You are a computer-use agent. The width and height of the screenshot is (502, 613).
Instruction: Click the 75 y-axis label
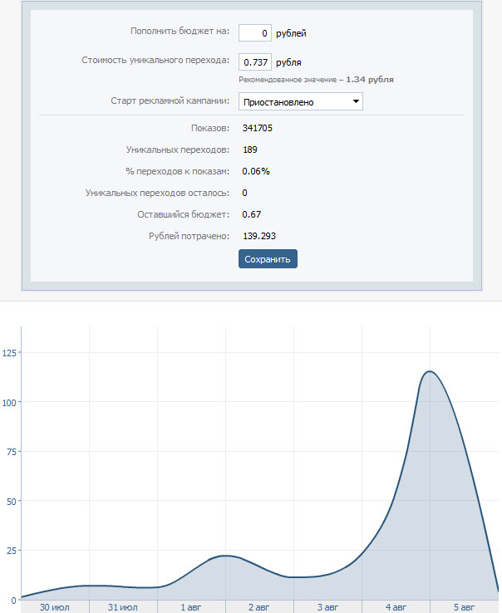coord(12,452)
